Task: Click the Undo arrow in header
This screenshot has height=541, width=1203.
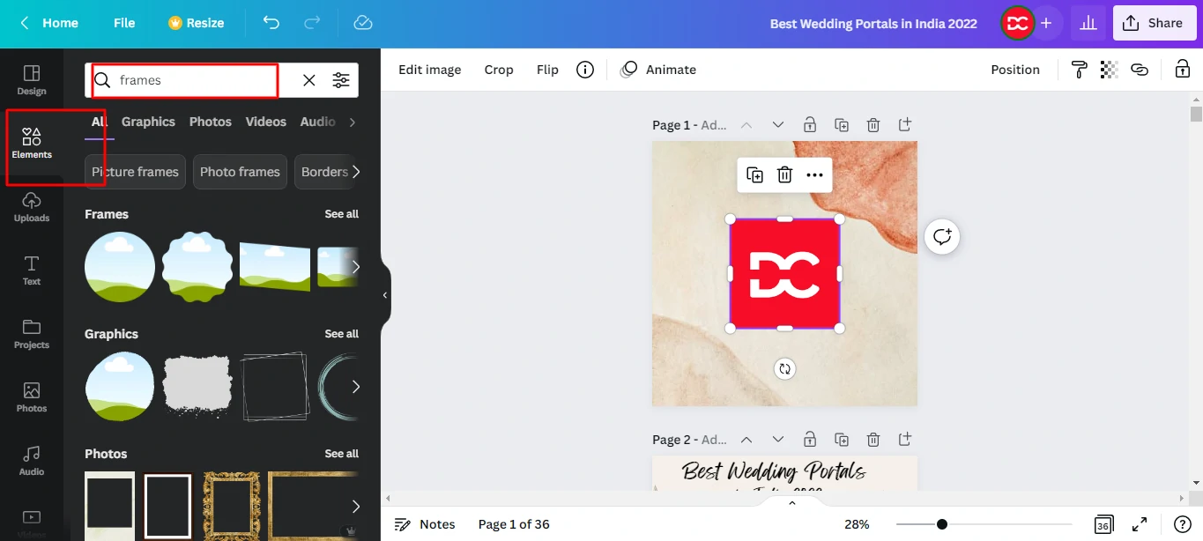Action: click(x=271, y=23)
